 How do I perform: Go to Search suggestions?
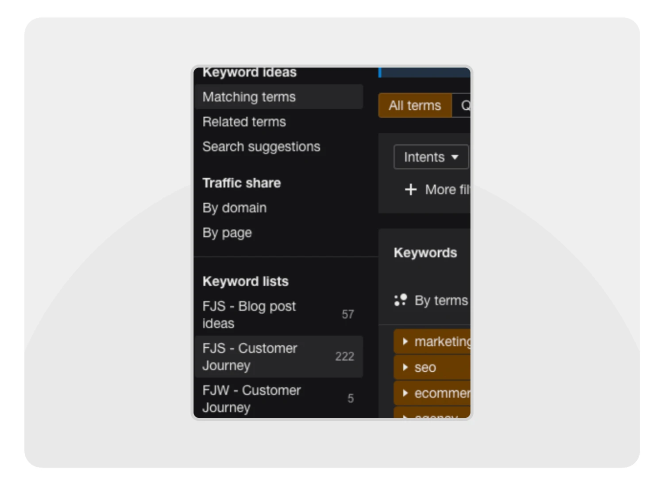261,146
